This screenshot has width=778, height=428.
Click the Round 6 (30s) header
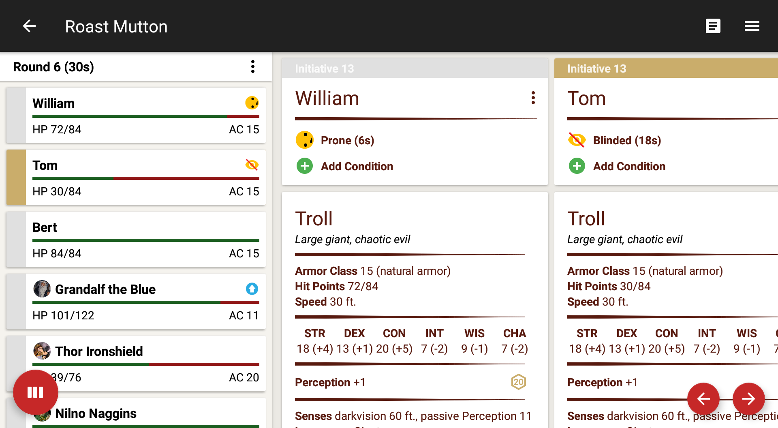(53, 67)
